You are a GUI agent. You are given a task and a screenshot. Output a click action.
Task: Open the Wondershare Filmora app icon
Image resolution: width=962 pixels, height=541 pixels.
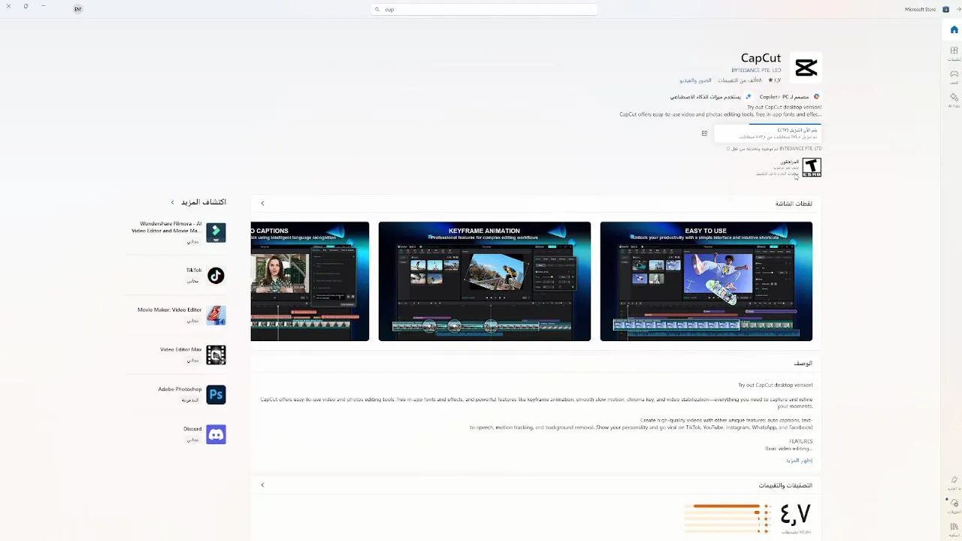216,232
